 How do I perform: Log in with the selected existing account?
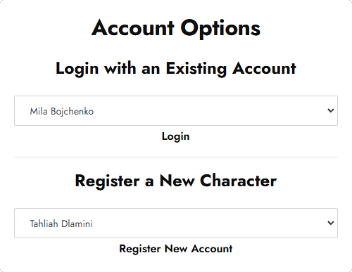click(176, 136)
